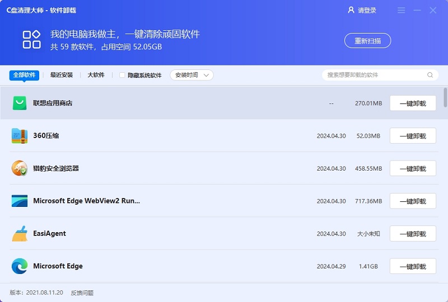448x302 pixels.
Task: Select the 全部软件 tab
Action: coord(24,75)
